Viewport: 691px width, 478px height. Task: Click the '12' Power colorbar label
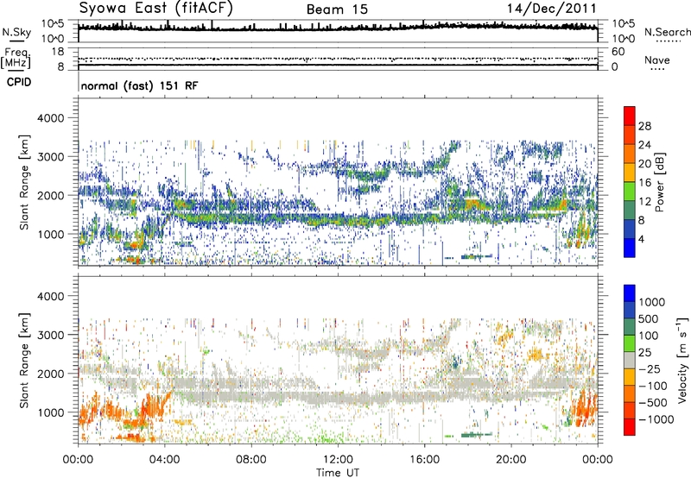click(644, 201)
